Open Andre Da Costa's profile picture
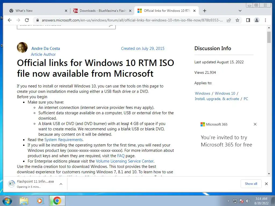This screenshot has height=206, width=275. click(22, 47)
